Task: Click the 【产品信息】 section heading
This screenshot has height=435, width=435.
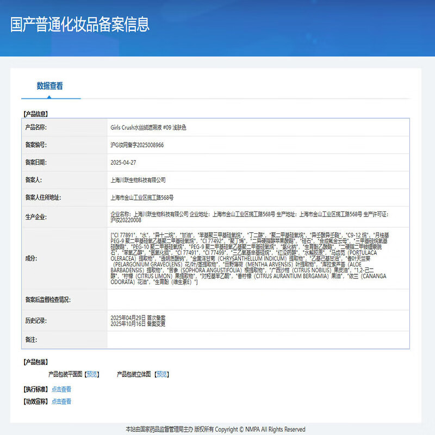Action: point(35,114)
